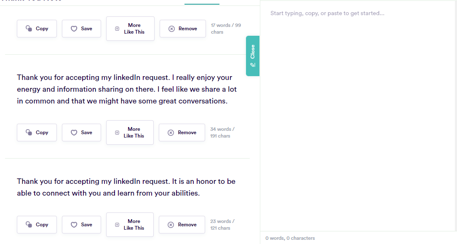Click circled X icon for the 23-word note
This screenshot has height=244, width=457.
171,225
